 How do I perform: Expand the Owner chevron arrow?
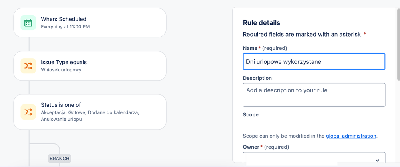[x=377, y=160]
